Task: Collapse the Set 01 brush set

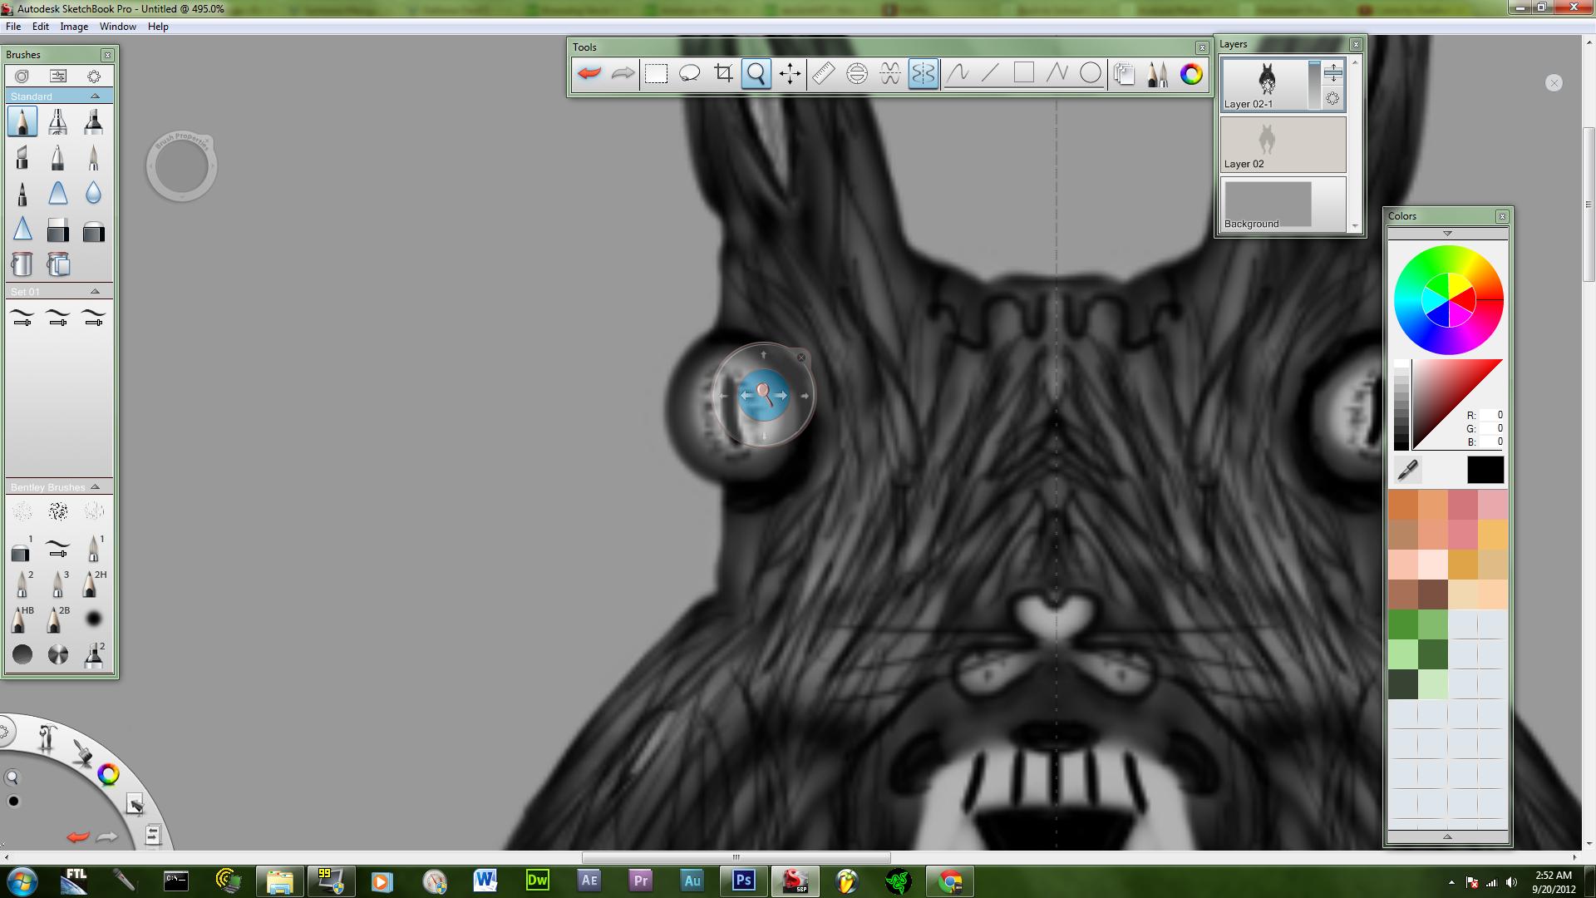Action: pos(95,291)
